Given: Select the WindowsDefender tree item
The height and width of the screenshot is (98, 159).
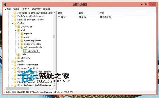Looking at the screenshot, I should coord(33,47).
